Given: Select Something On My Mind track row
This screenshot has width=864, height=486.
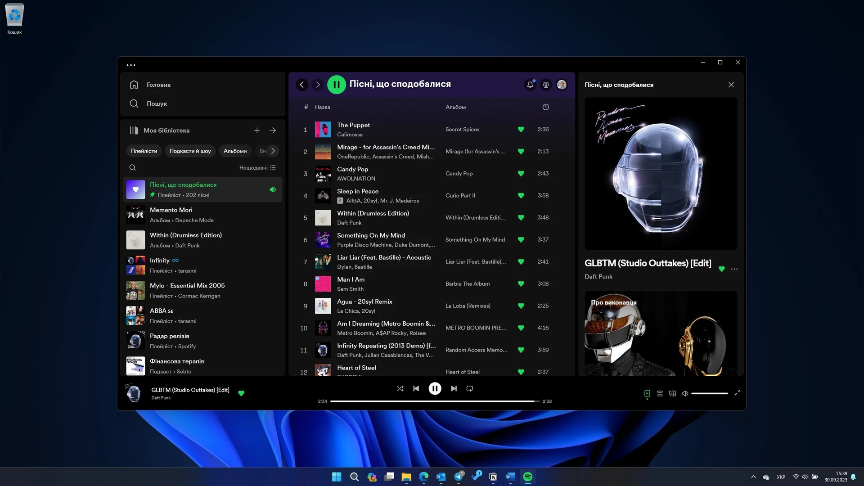Looking at the screenshot, I should (432, 240).
